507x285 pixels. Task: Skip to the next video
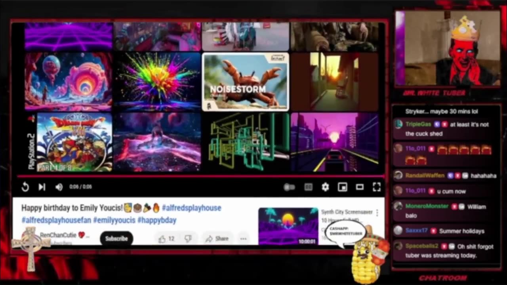42,187
